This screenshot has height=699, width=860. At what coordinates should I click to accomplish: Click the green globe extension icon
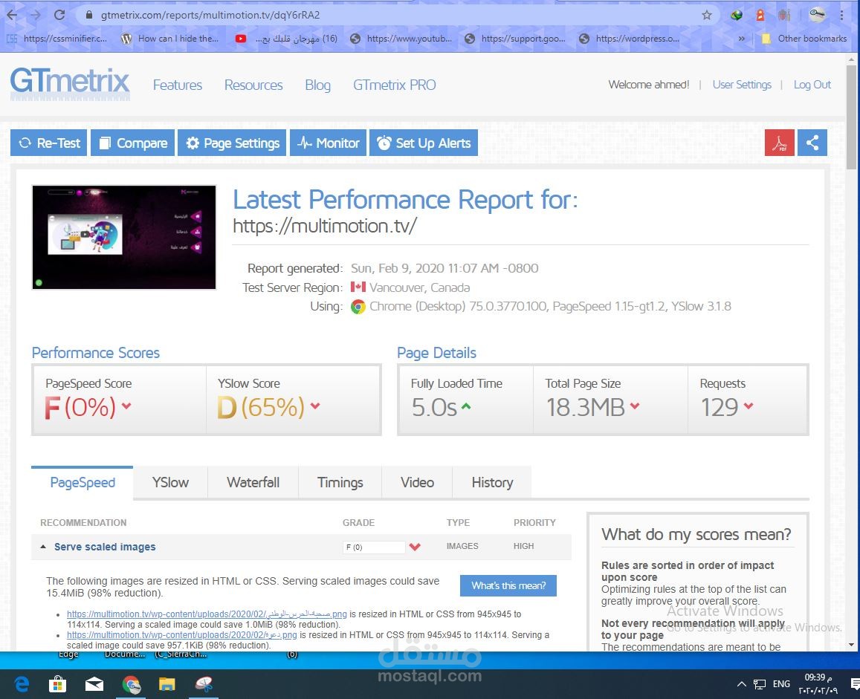736,16
